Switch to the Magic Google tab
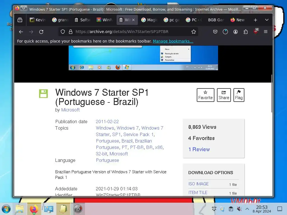Viewport: 287px width, 215px height. point(150,20)
